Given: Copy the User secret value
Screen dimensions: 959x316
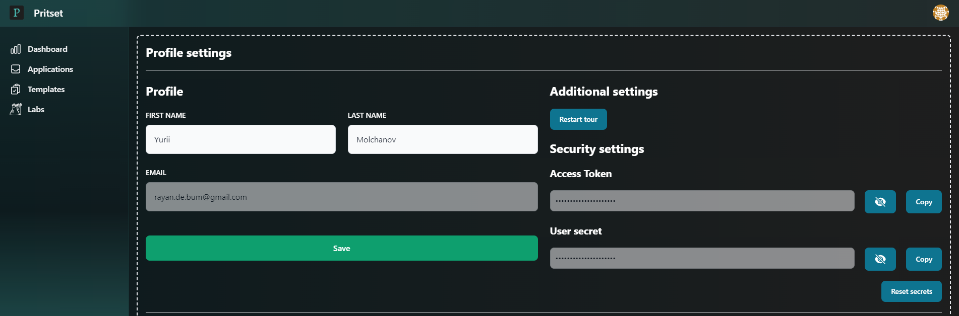Looking at the screenshot, I should click(x=923, y=259).
